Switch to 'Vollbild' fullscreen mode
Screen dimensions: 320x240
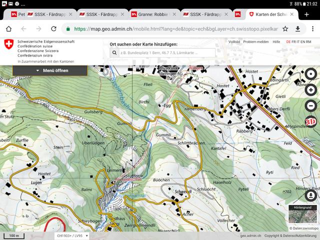[x=234, y=42]
